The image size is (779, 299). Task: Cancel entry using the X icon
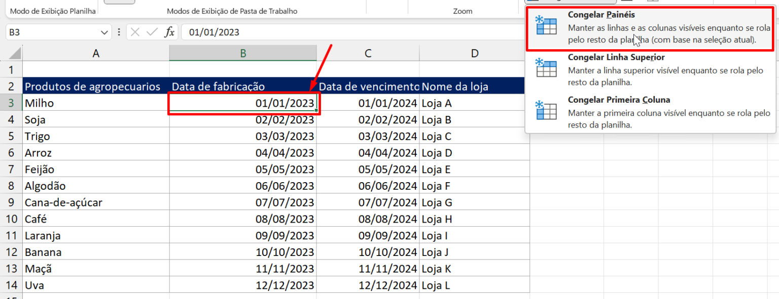(136, 31)
